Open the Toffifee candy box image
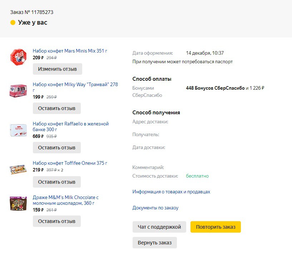This screenshot has width=292, height=253. [18, 169]
